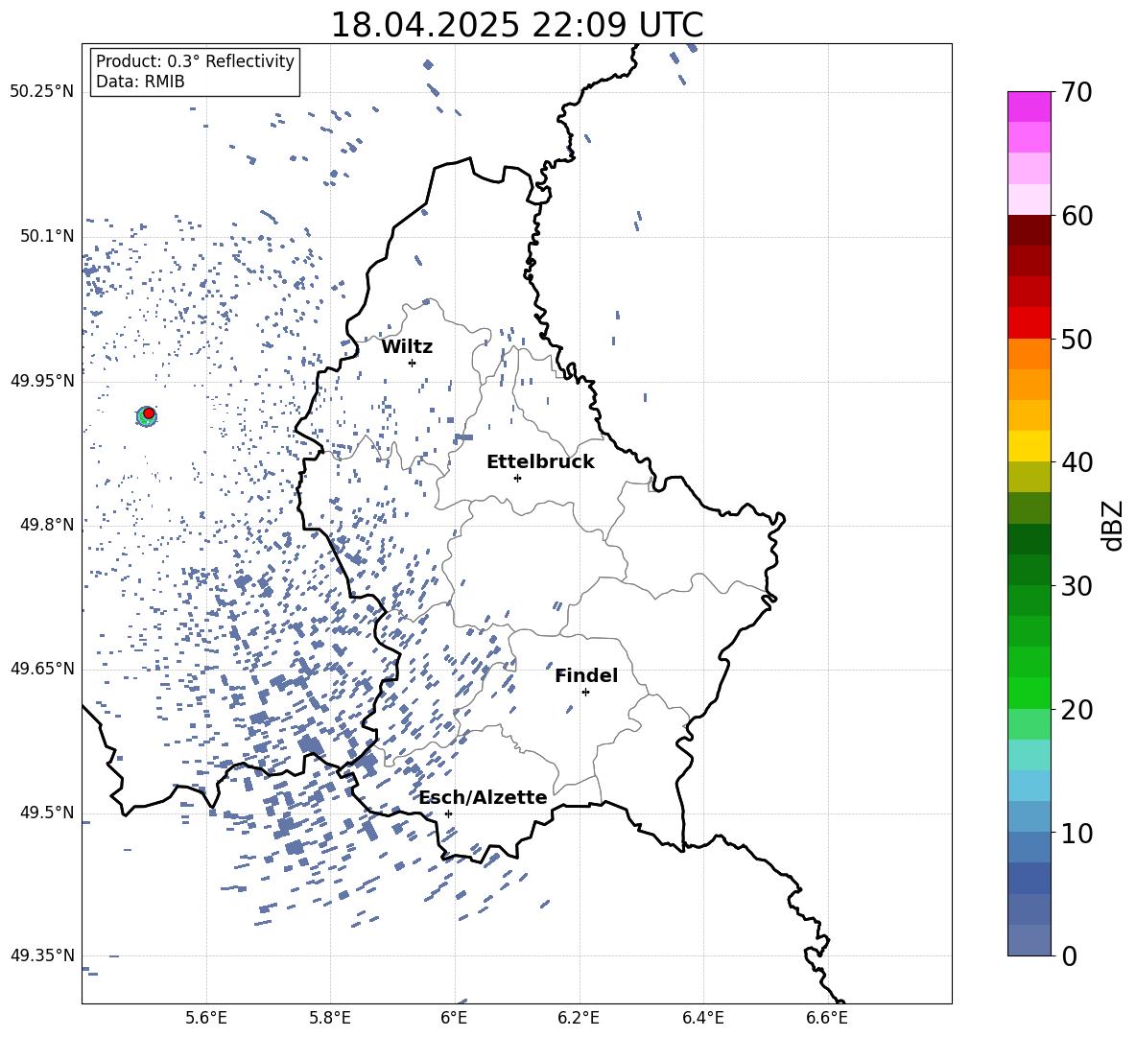Image resolution: width=1136 pixels, height=1037 pixels.
Task: Click the title 18.04.2025 22:09 UTC
Action: pos(516,25)
